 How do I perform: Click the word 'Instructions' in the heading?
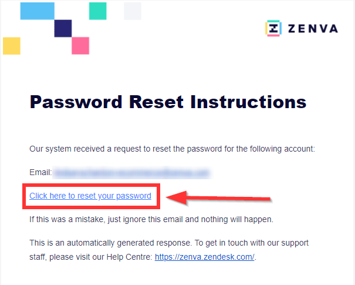pyautogui.click(x=248, y=102)
